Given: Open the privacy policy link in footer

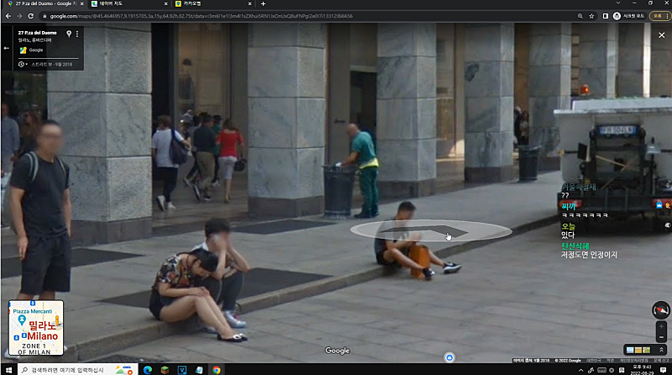Looking at the screenshot, I should coord(635,361).
